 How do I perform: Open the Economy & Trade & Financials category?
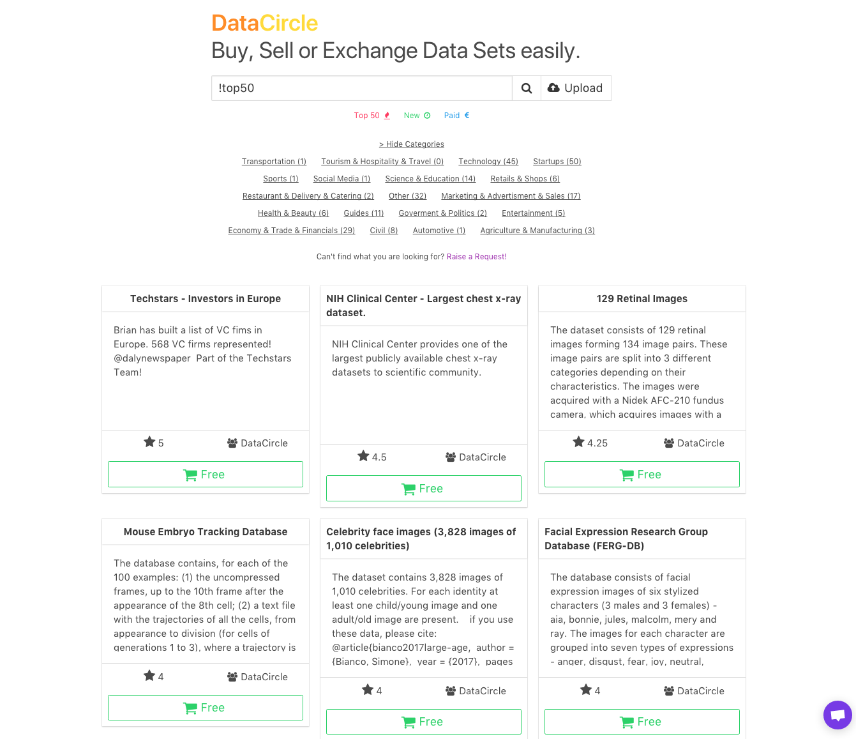pyautogui.click(x=292, y=231)
